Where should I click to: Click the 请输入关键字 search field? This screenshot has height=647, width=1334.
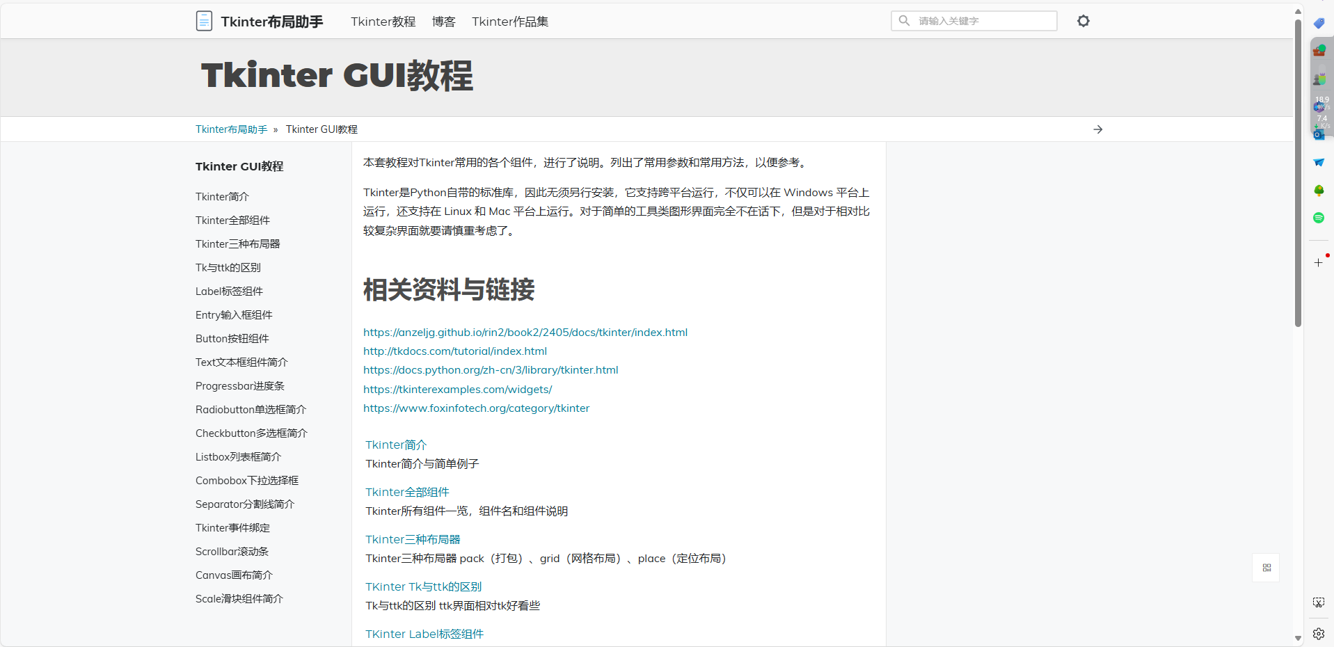pyautogui.click(x=974, y=21)
